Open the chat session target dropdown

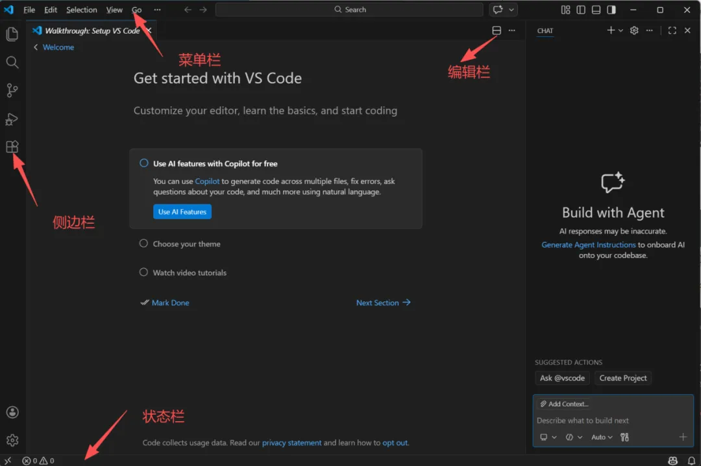pyautogui.click(x=548, y=437)
